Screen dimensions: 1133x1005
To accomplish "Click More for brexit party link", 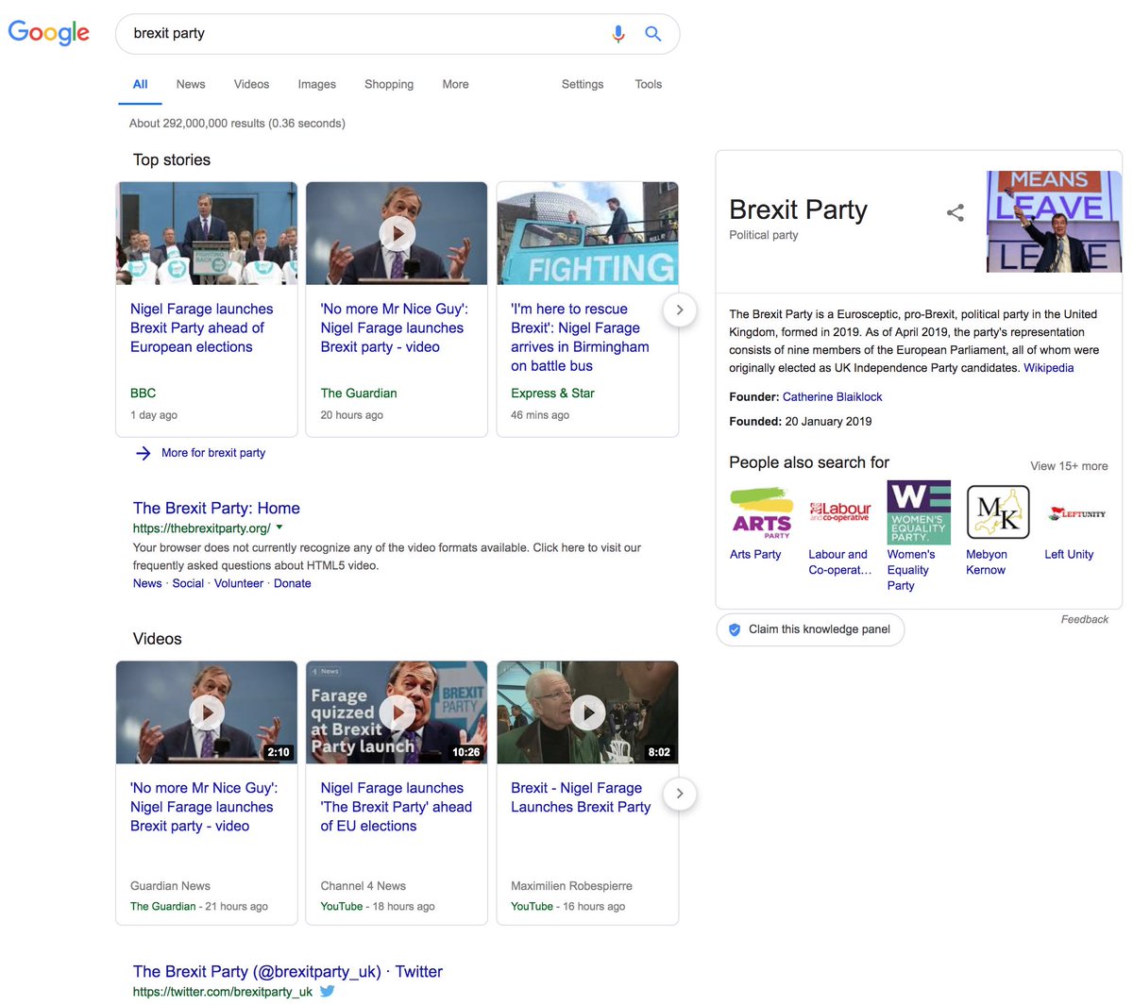I will pos(213,453).
